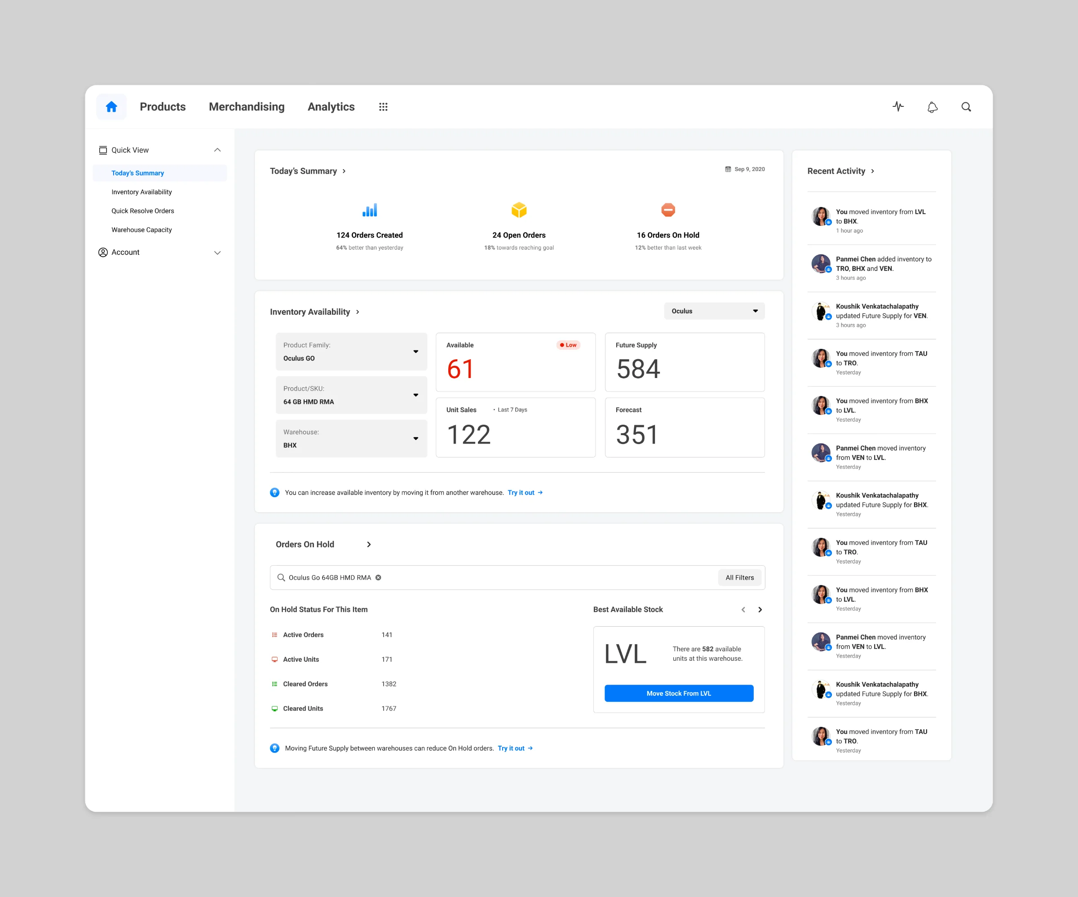Image resolution: width=1078 pixels, height=897 pixels.
Task: Open the activity pulse icon
Action: coord(898,107)
